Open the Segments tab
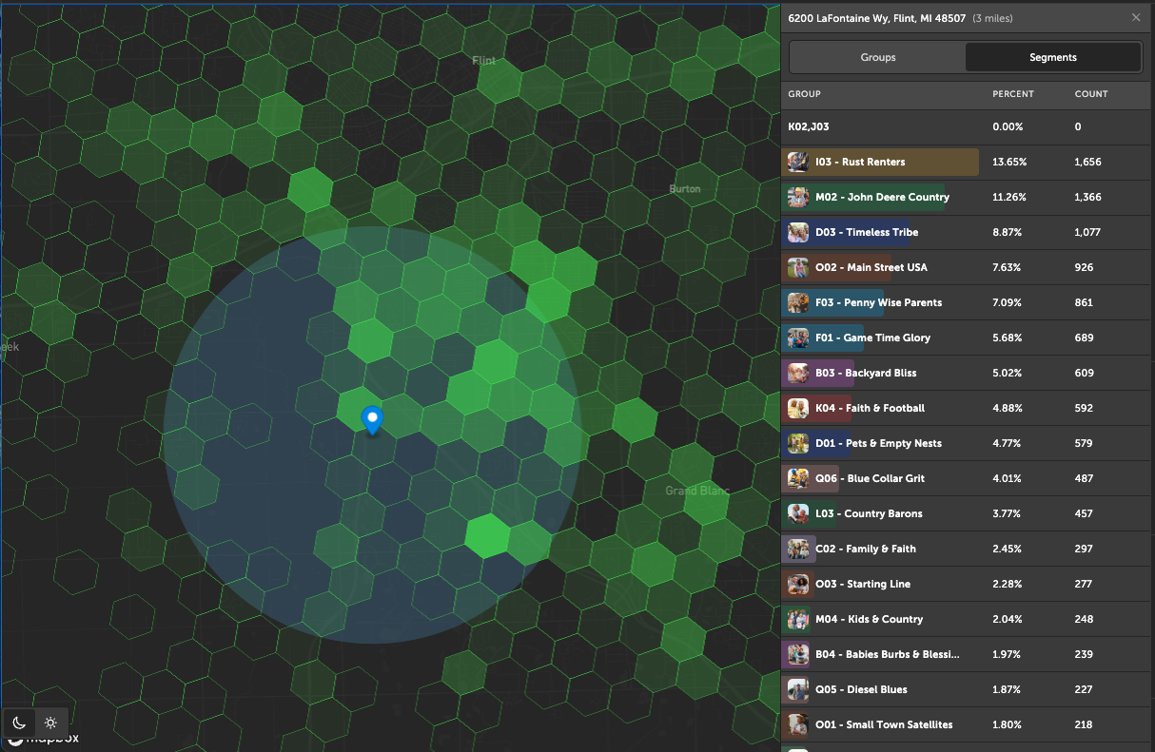 1053,57
